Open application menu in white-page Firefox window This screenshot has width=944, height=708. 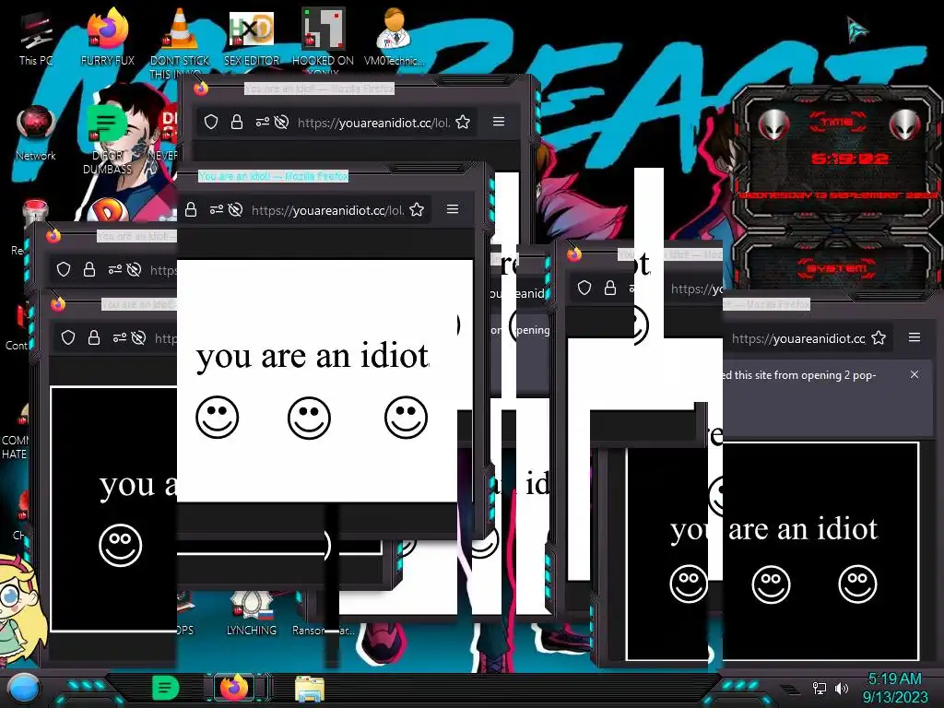tap(453, 209)
